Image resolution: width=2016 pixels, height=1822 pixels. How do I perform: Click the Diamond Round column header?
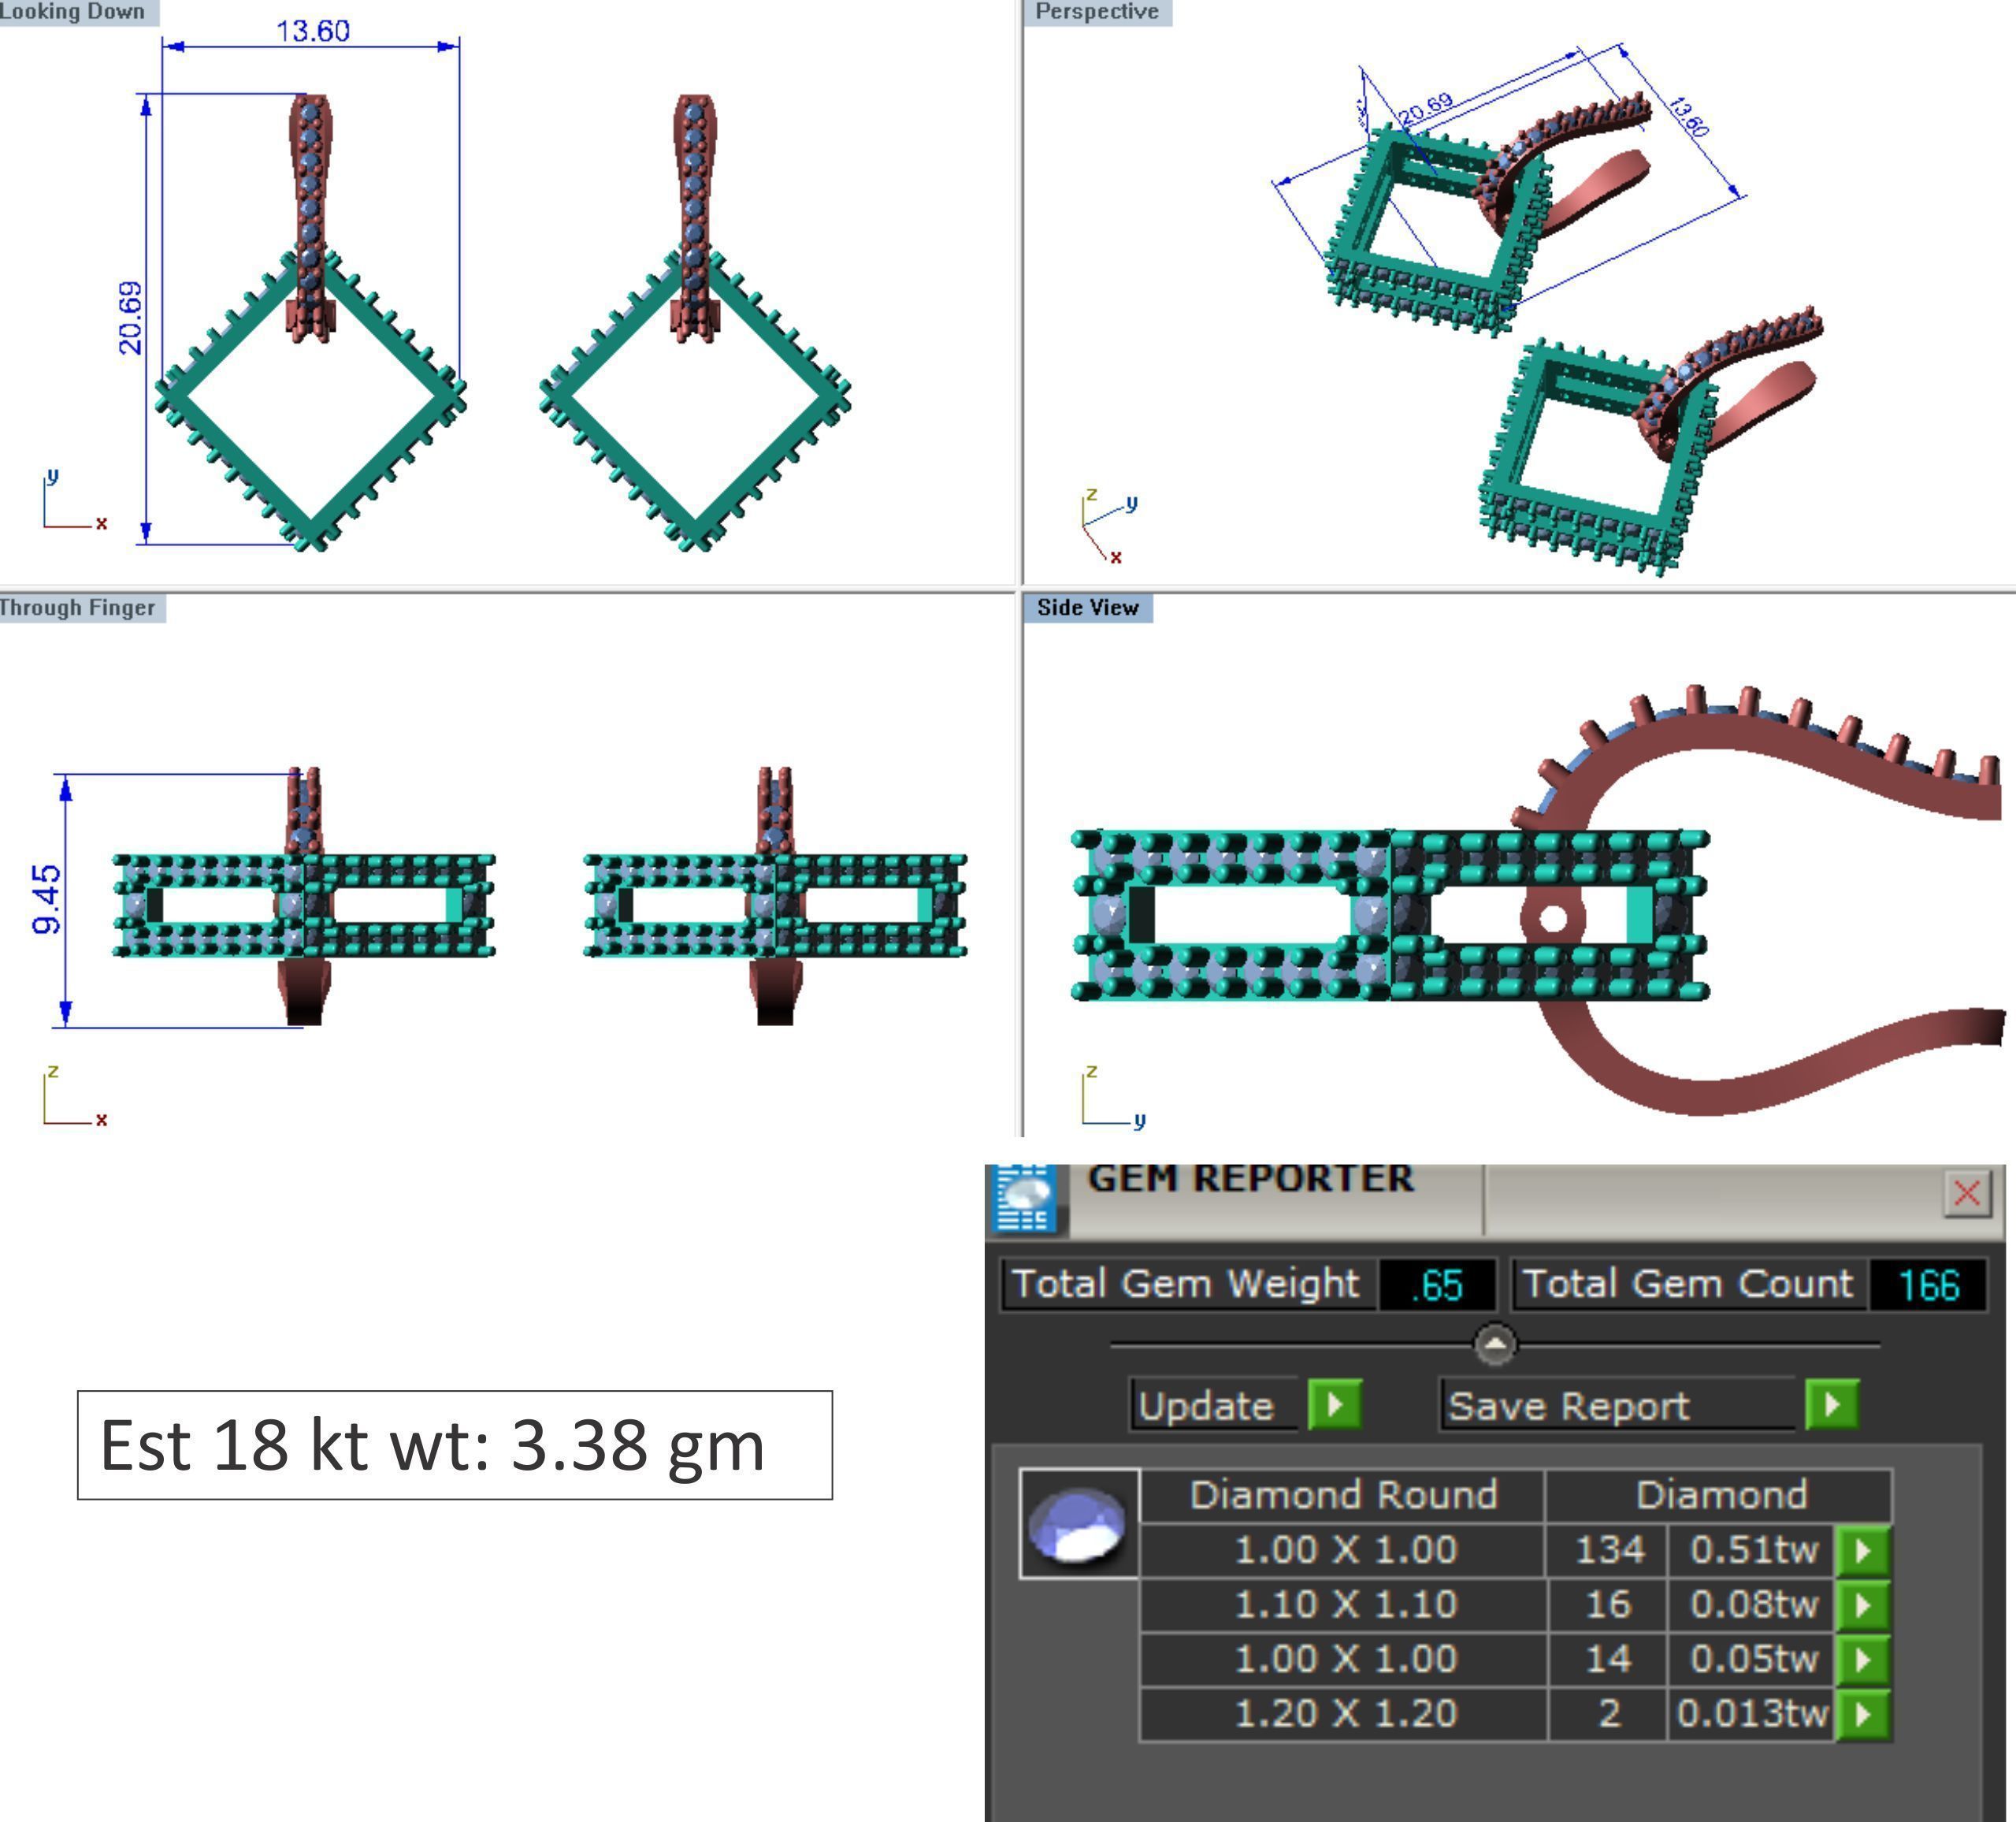pyautogui.click(x=1343, y=1495)
